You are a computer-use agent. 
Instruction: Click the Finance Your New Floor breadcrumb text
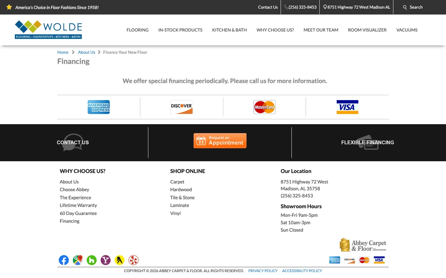tap(125, 52)
